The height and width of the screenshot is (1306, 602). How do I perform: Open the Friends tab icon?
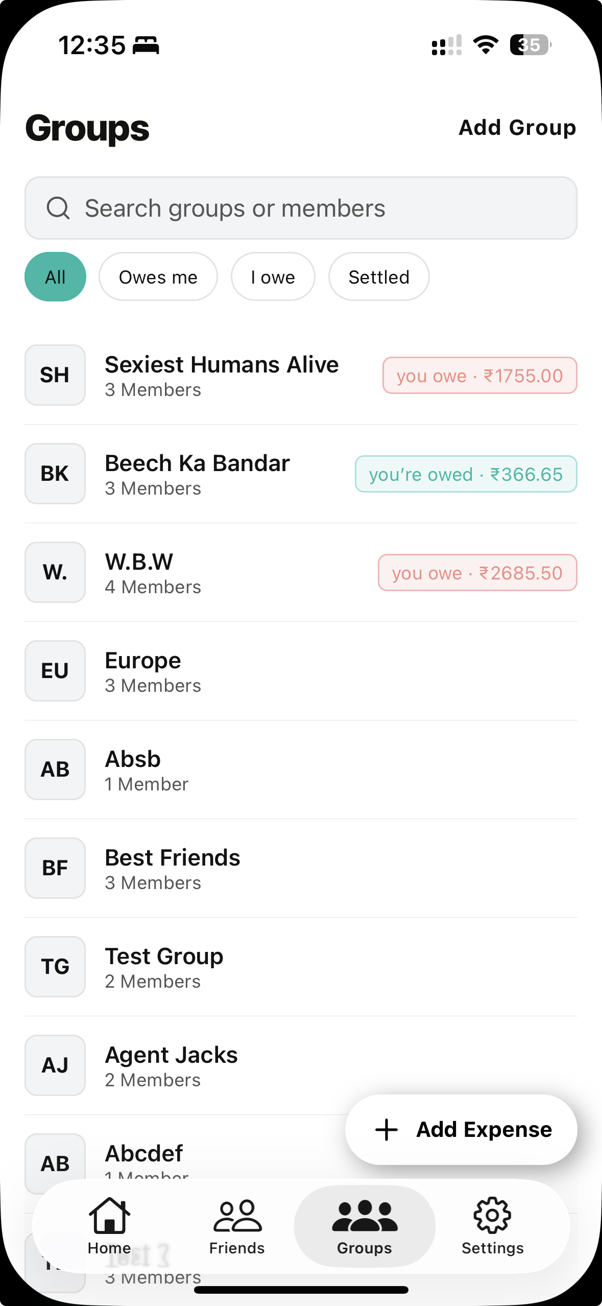pyautogui.click(x=237, y=1215)
